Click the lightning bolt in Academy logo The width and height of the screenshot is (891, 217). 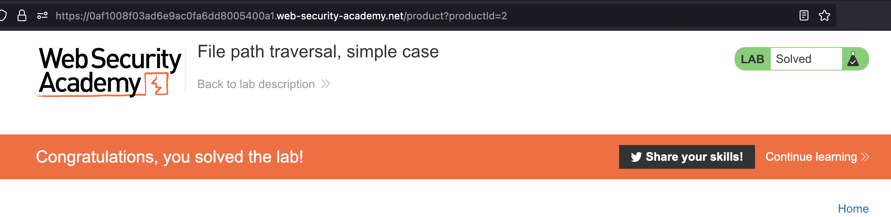pyautogui.click(x=157, y=84)
